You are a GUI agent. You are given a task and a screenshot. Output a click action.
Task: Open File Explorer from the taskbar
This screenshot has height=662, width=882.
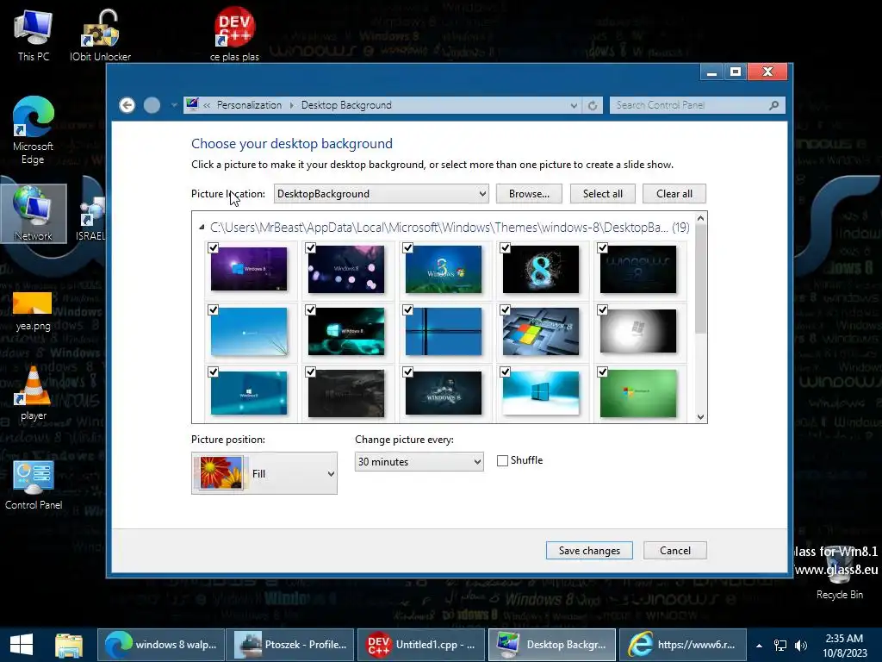(69, 645)
